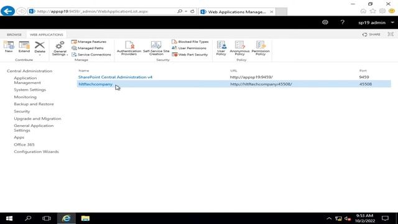Viewport: 398px width, 224px height.
Task: Open the Application Management link
Action: coord(27,80)
